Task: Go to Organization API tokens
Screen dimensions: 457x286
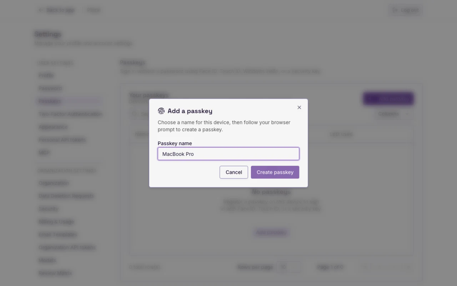Action: [67, 247]
